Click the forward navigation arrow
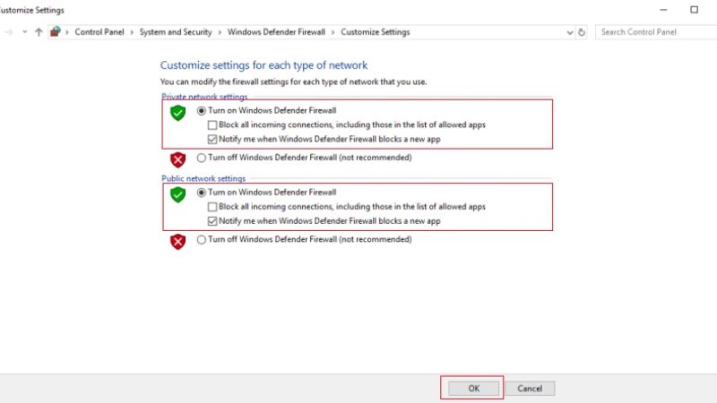Viewport: 717px width, 403px height. tap(7, 32)
